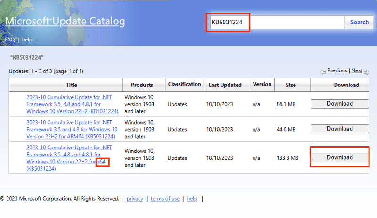This screenshot has height=218, width=377.
Task: Go to the Next results page link
Action: coord(357,70)
